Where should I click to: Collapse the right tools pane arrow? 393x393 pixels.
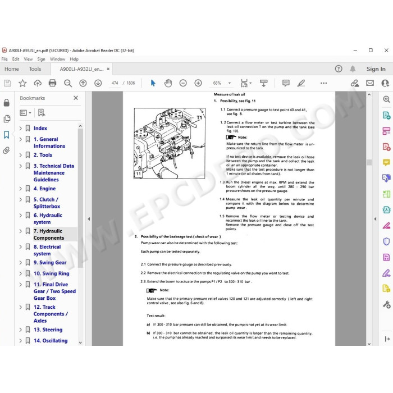click(x=375, y=219)
